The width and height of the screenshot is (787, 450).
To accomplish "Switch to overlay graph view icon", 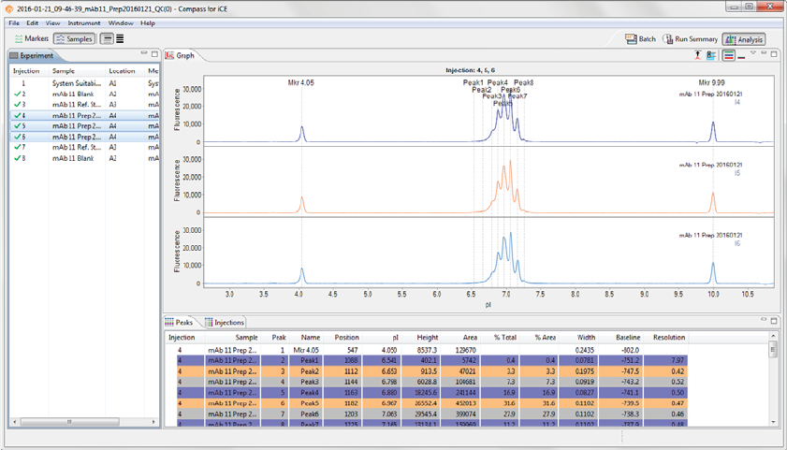I will [742, 55].
